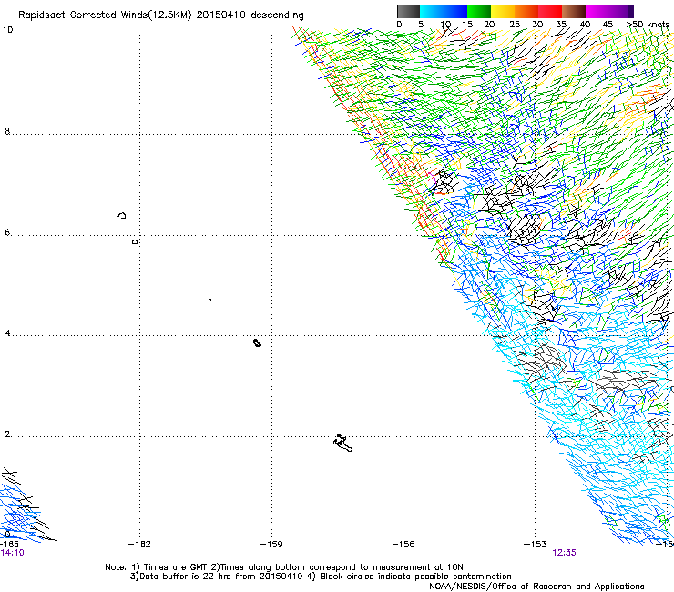Screen dimensions: 674x592
Task: Click the '>50 knots' legend label
Action: tap(648, 25)
